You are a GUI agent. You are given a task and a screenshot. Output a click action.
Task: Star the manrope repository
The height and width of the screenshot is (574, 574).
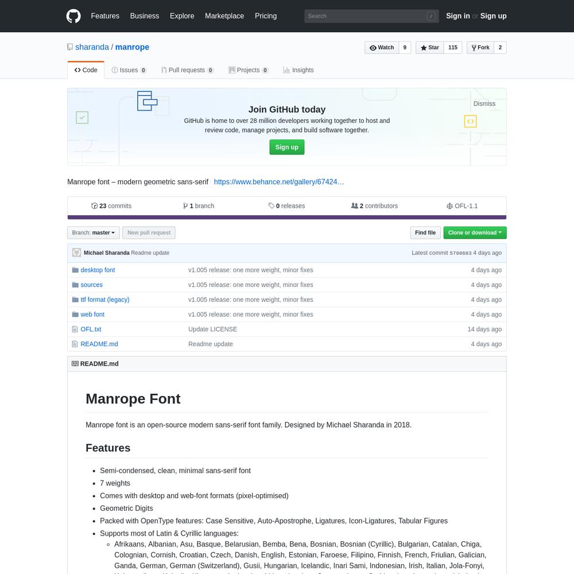430,48
